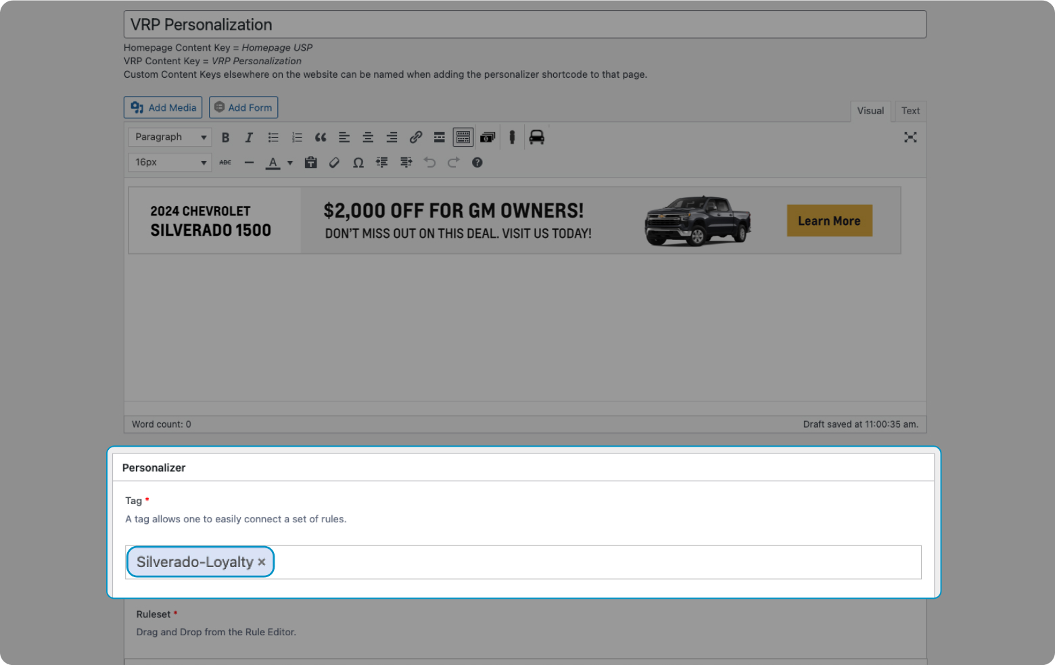The width and height of the screenshot is (1055, 665).
Task: Click the Learn More banner button
Action: (x=829, y=221)
